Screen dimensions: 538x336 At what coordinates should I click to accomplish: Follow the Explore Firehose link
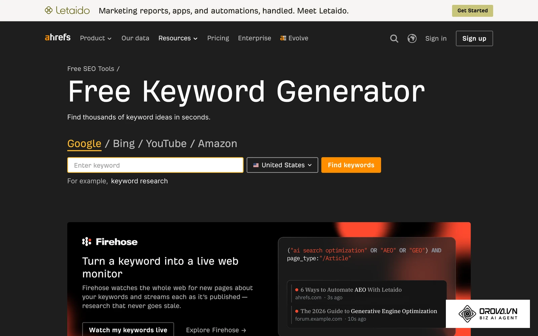click(x=216, y=330)
